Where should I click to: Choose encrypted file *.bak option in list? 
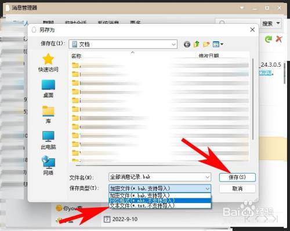(160, 196)
